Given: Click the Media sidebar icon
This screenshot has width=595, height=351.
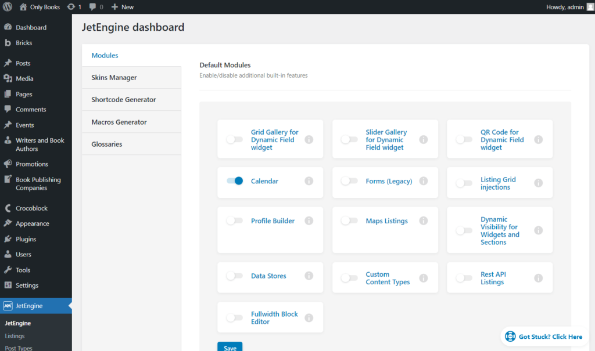Looking at the screenshot, I should pos(8,78).
